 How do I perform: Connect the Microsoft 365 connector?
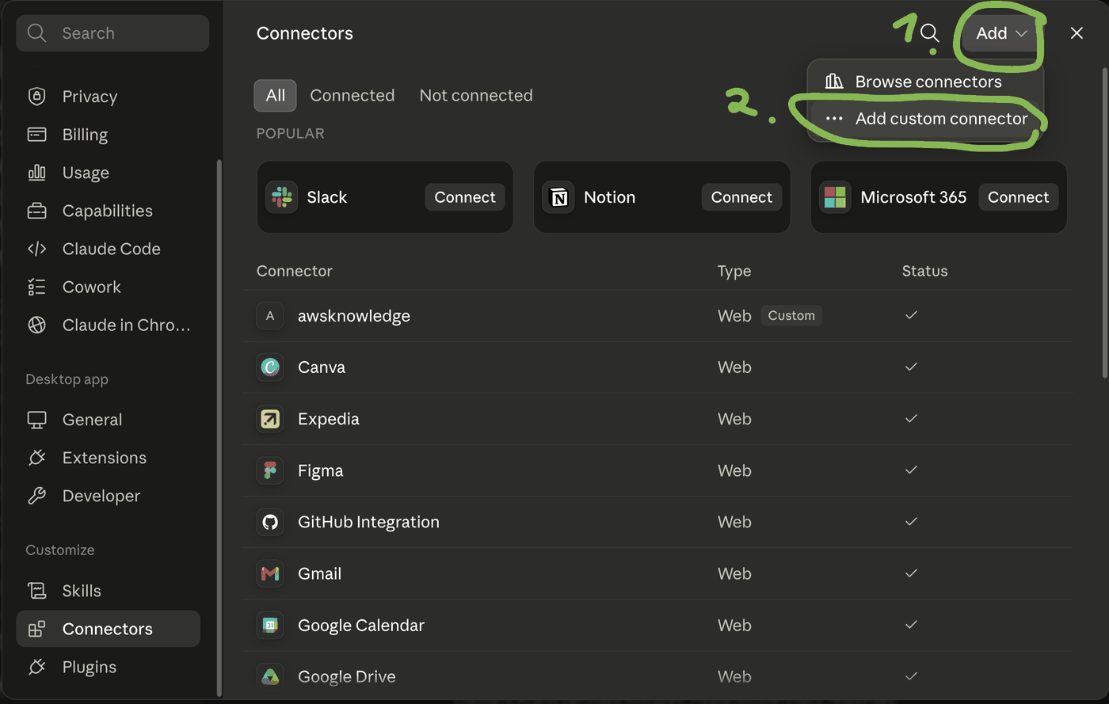(1018, 197)
